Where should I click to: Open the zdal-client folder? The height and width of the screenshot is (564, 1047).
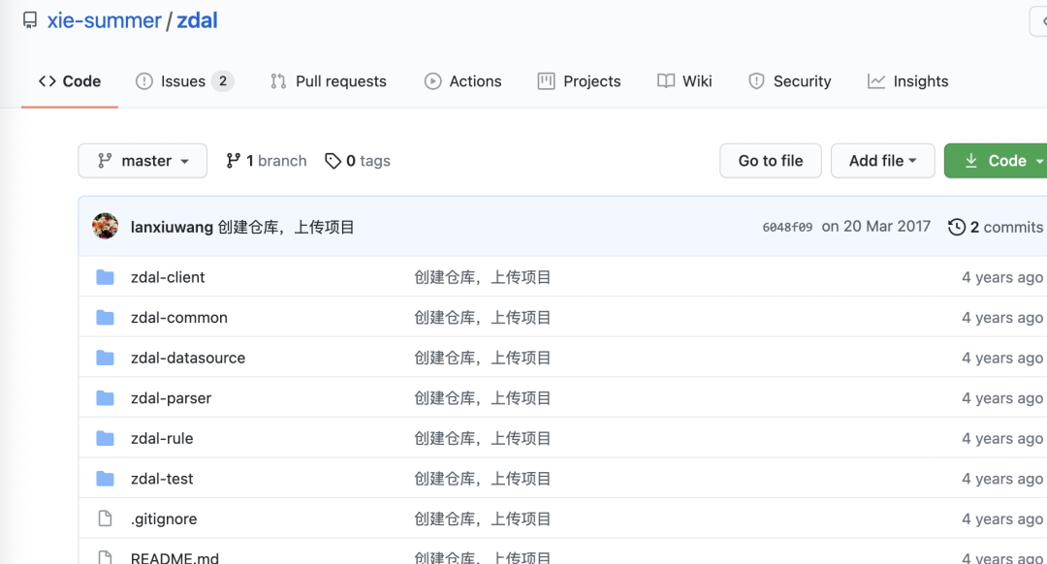168,277
